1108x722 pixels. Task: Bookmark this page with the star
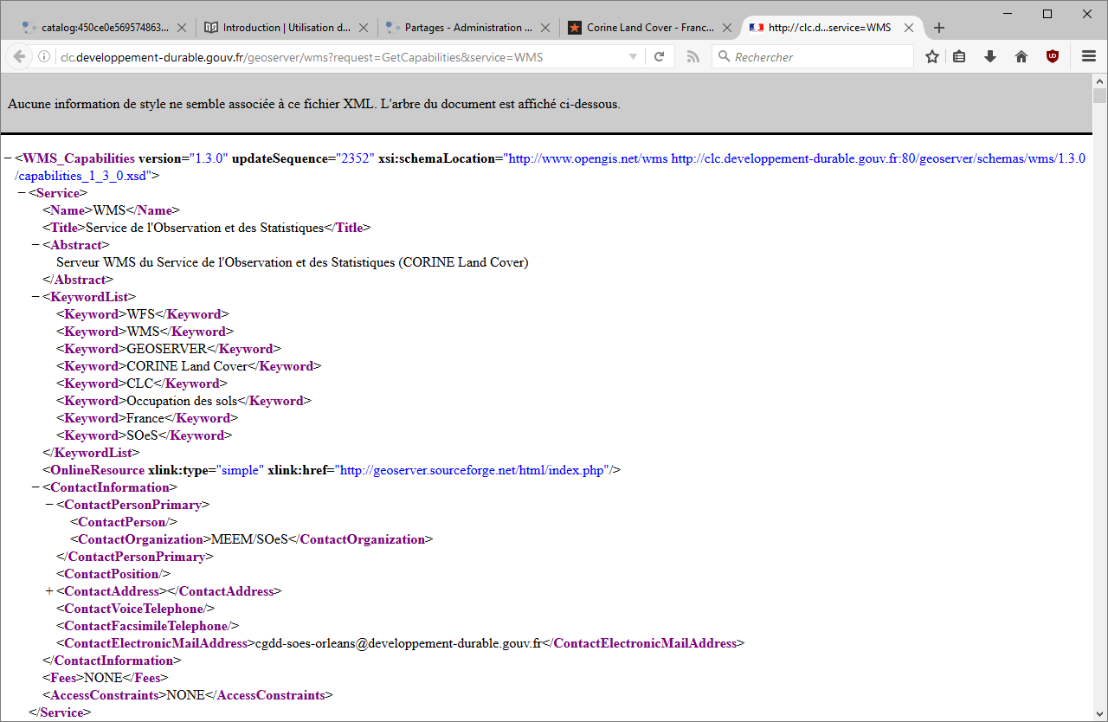(932, 57)
